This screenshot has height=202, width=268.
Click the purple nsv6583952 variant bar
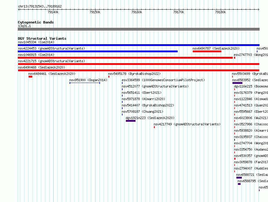click(x=237, y=83)
